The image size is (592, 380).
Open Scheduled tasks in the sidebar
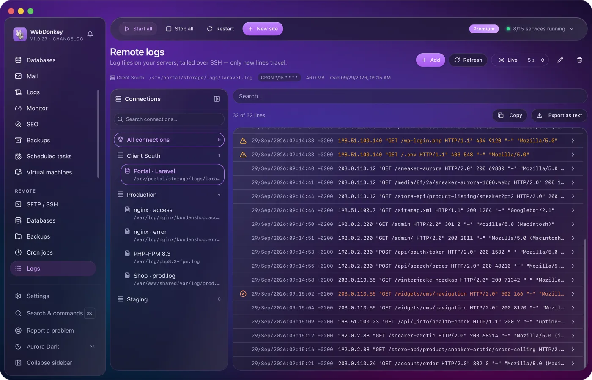tap(53, 156)
